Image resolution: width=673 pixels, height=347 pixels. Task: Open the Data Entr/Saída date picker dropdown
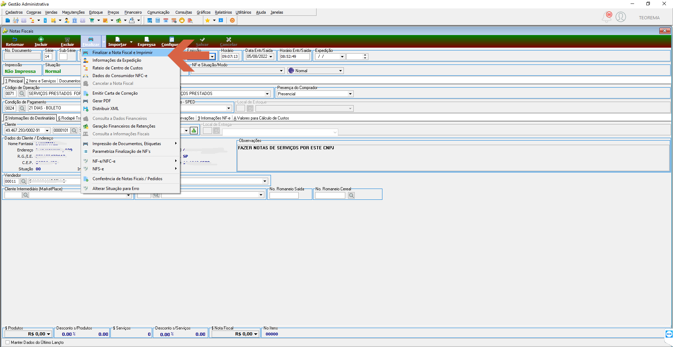pos(271,56)
